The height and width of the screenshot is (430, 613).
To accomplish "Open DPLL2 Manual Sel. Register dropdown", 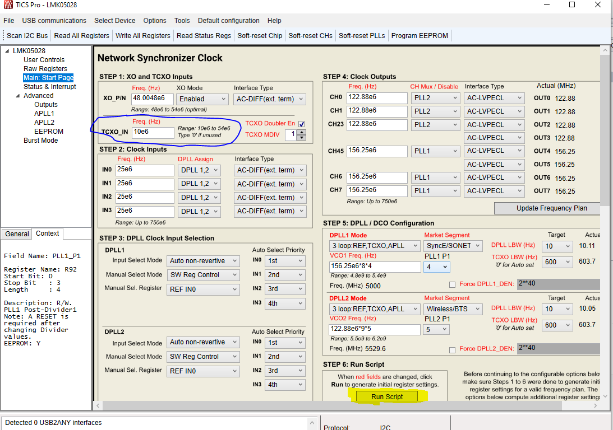I will tap(203, 371).
